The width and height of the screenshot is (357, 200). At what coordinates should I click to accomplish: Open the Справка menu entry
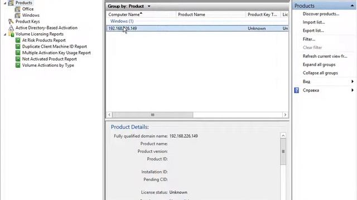pyautogui.click(x=311, y=90)
